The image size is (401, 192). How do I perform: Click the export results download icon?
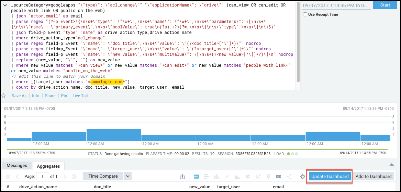pyautogui.click(x=182, y=177)
